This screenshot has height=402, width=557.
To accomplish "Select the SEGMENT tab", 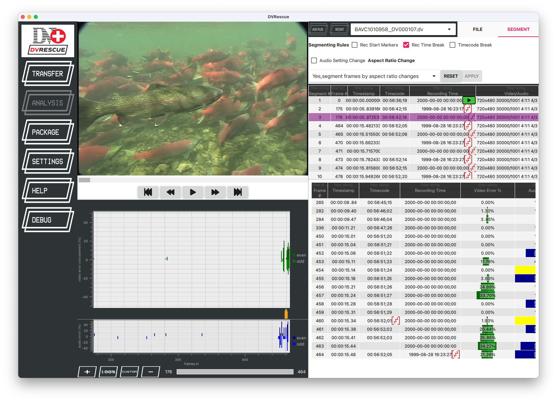I will point(518,29).
